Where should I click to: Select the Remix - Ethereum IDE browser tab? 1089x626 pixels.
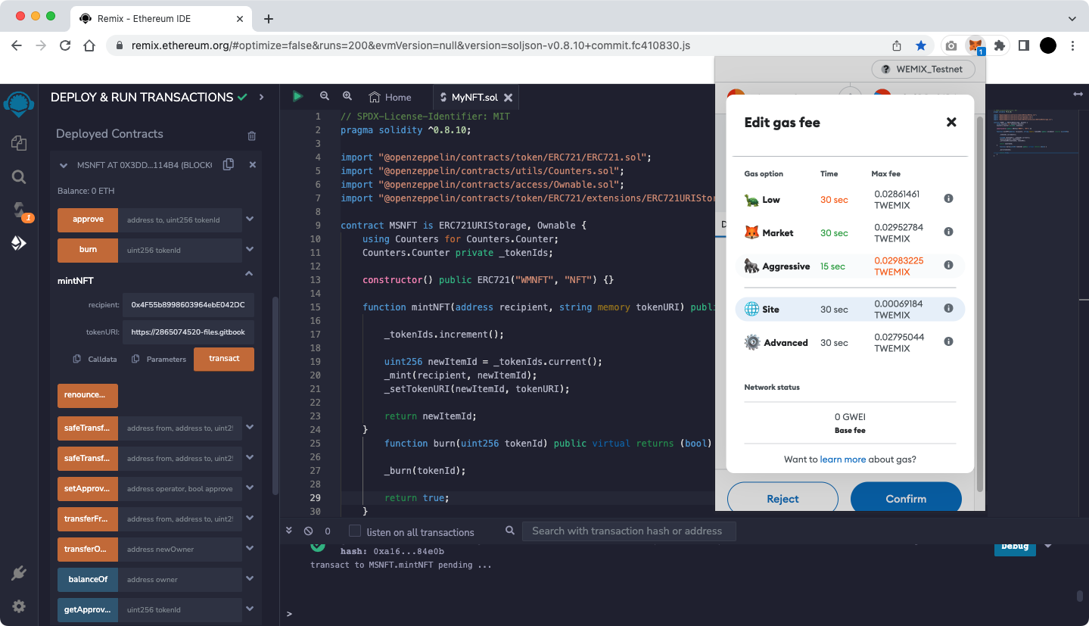tap(160, 18)
